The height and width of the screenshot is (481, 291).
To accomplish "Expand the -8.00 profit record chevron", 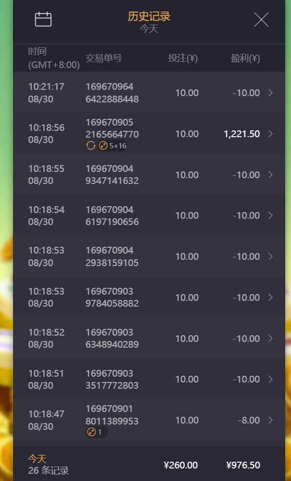I will click(x=270, y=420).
